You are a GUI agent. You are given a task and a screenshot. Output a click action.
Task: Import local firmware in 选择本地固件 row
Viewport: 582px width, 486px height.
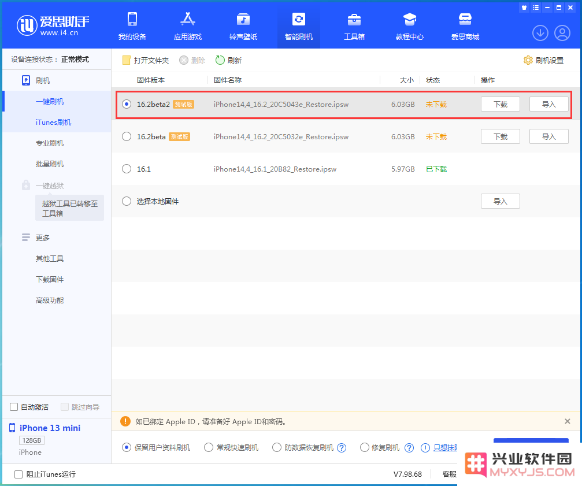point(501,201)
